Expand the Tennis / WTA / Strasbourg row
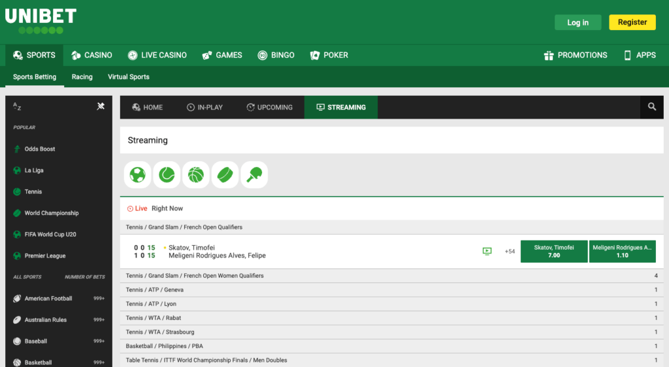Screen dimensions: 669x367 [392, 332]
